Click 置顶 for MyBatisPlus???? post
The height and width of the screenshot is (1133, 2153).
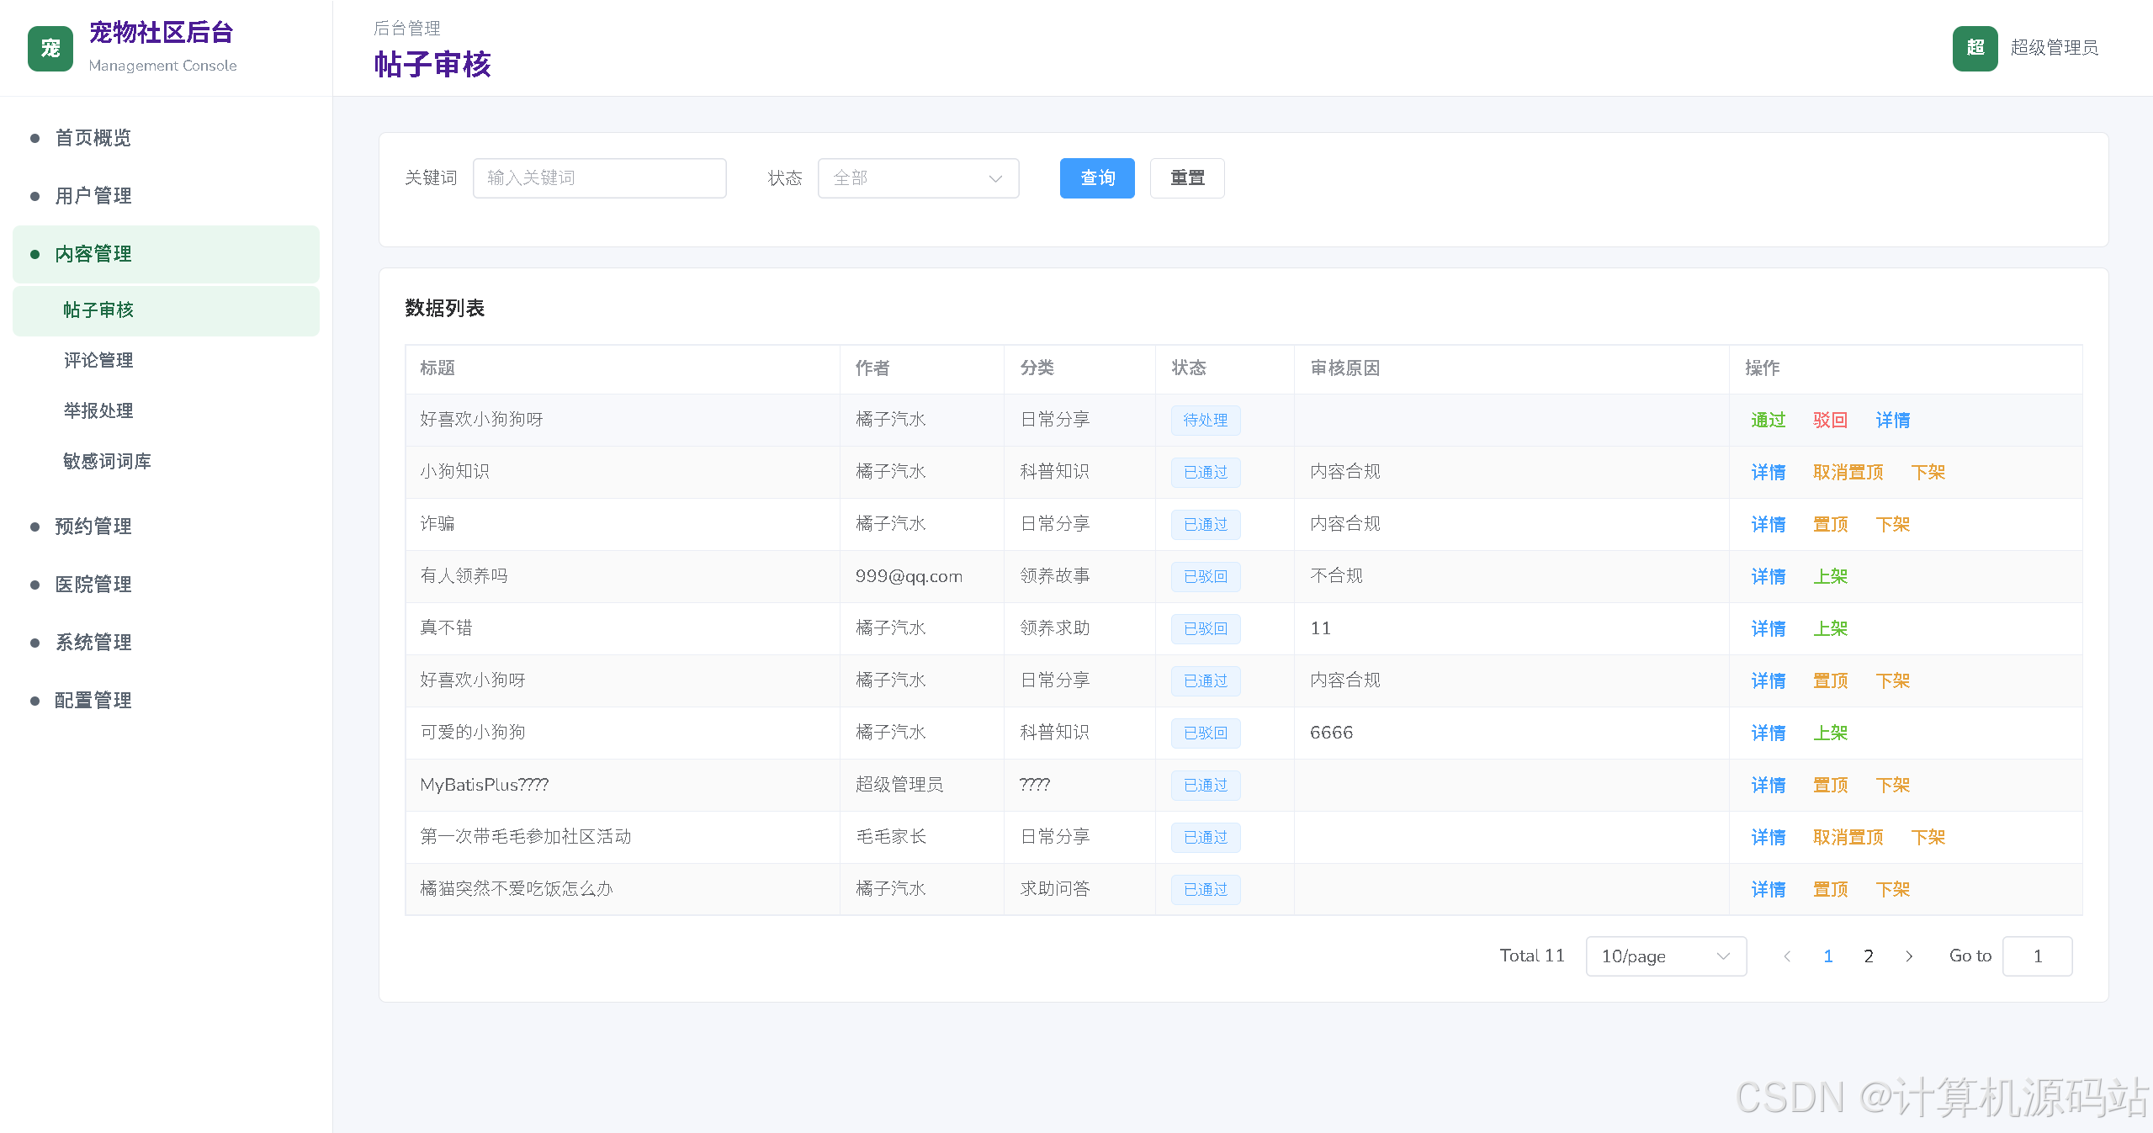tap(1830, 786)
